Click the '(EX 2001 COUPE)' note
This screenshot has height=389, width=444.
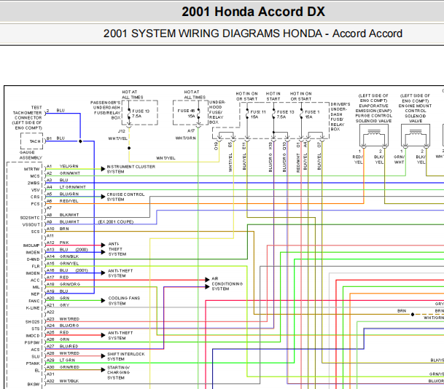pos(116,221)
